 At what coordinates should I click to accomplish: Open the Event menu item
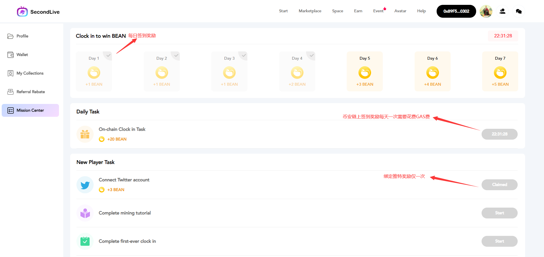pyautogui.click(x=378, y=11)
